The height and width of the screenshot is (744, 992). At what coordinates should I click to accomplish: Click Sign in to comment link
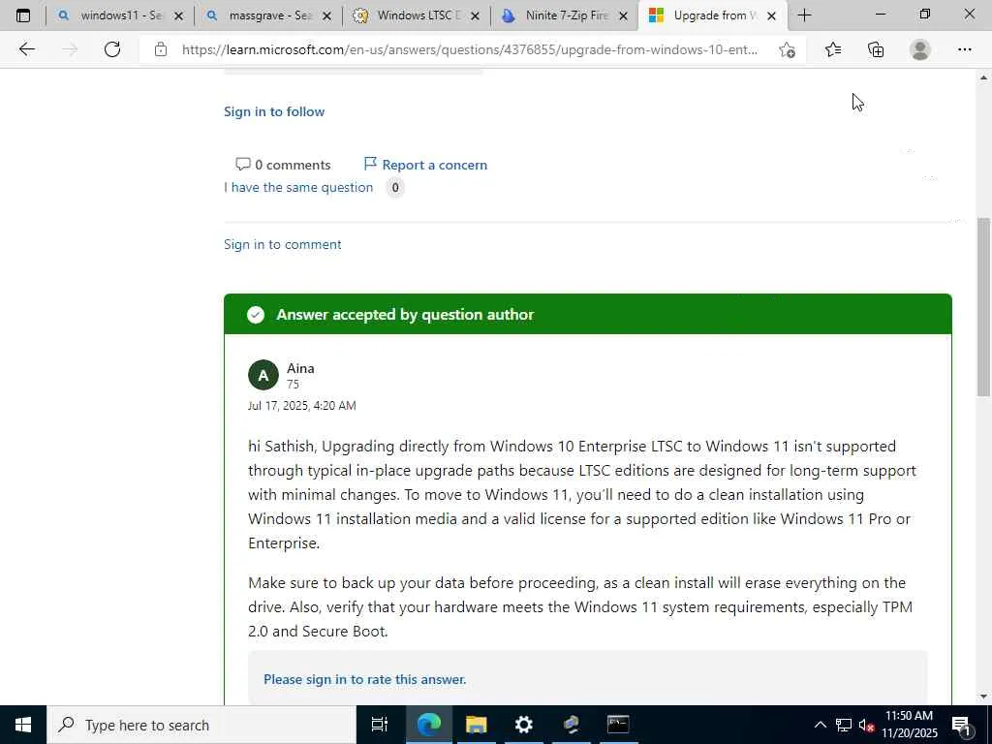tap(282, 244)
